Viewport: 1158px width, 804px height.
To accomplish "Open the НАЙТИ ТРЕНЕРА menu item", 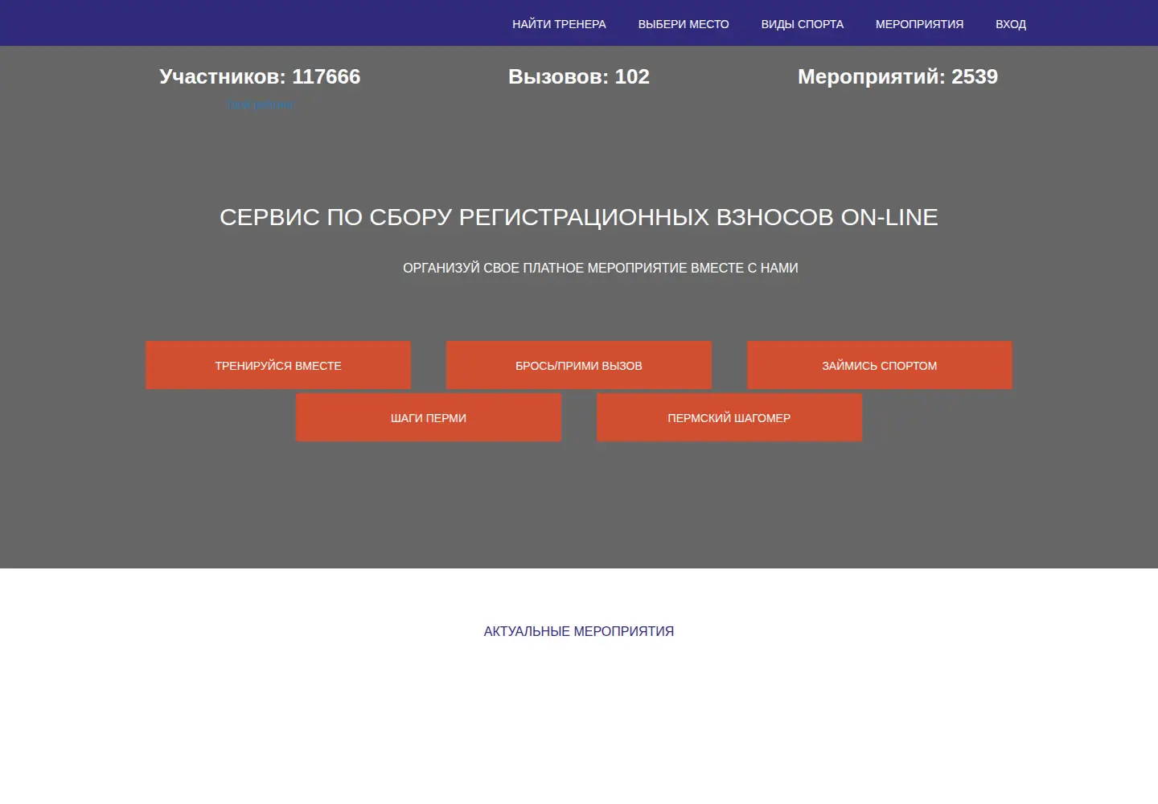I will point(559,24).
